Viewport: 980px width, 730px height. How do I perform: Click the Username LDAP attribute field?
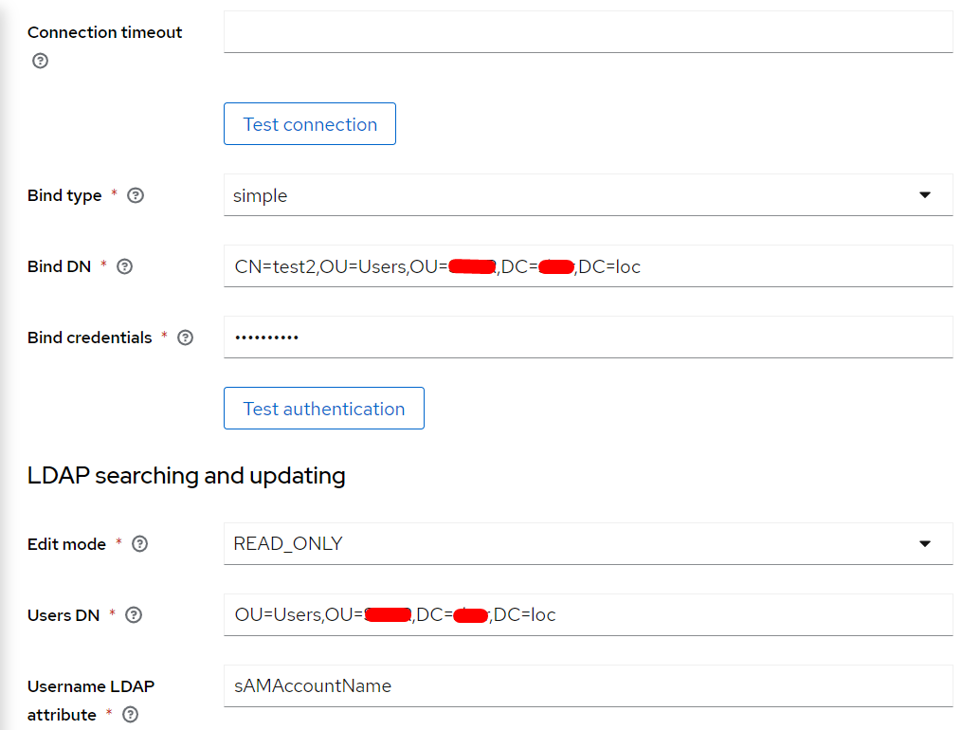click(588, 686)
